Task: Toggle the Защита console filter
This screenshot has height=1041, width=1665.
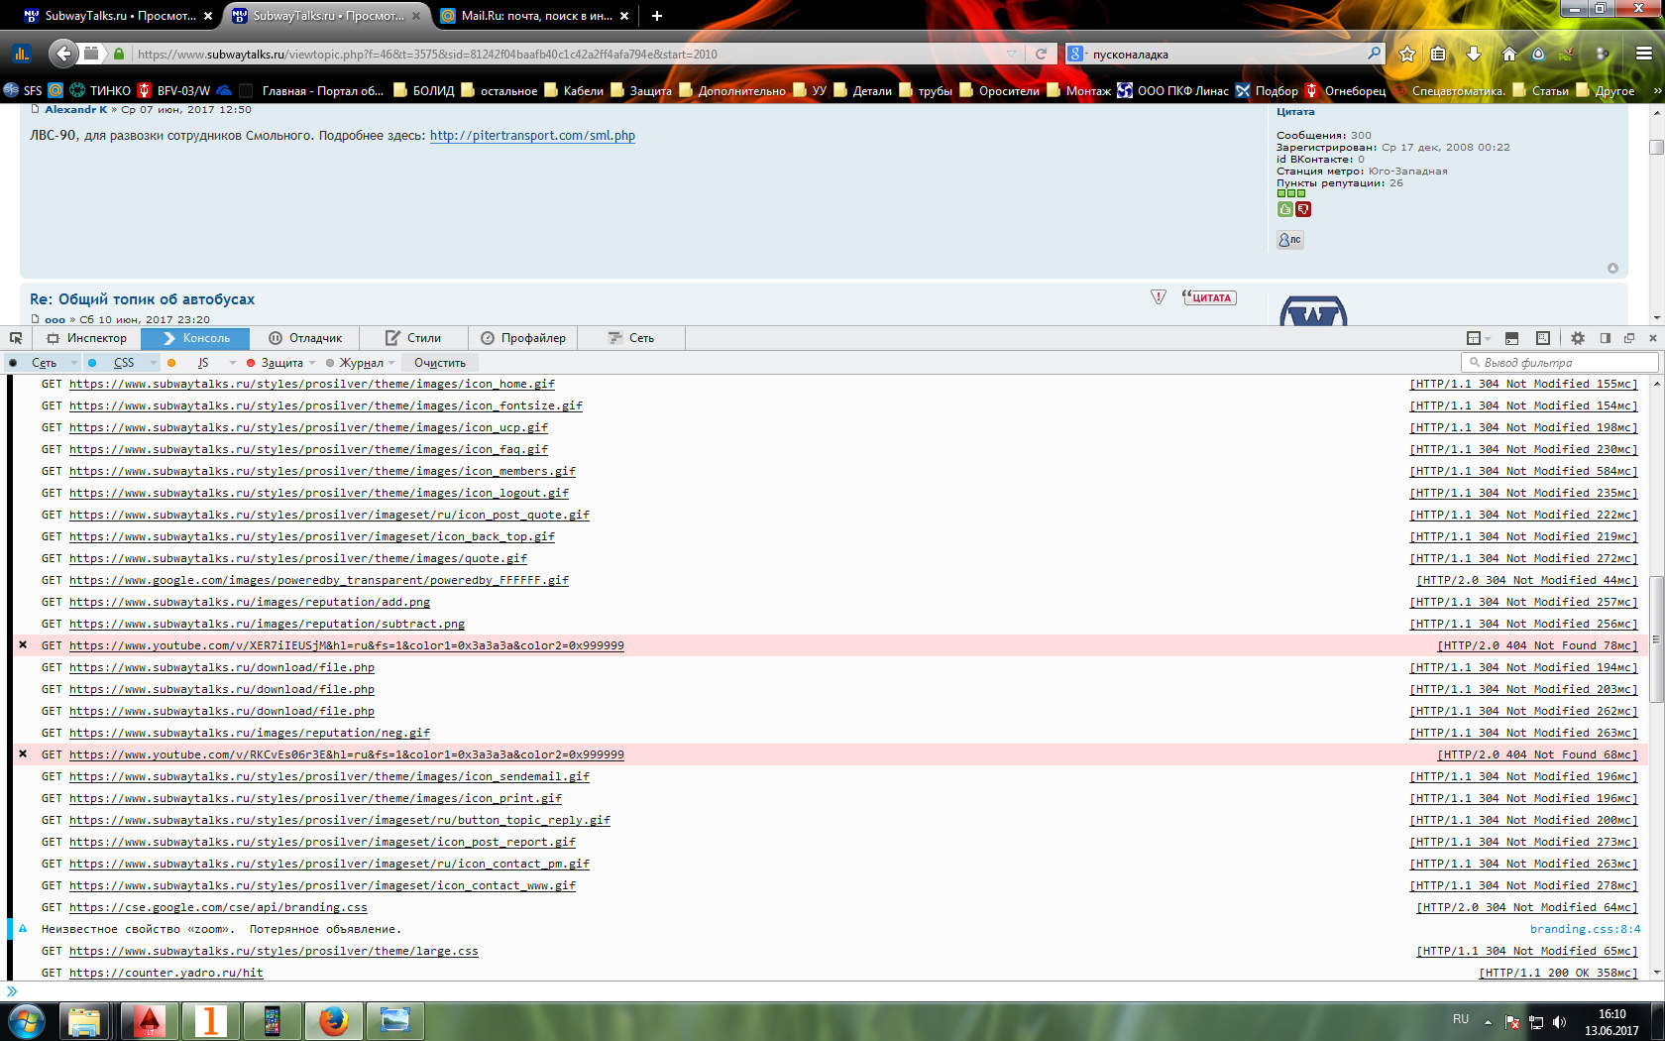Action: (280, 363)
